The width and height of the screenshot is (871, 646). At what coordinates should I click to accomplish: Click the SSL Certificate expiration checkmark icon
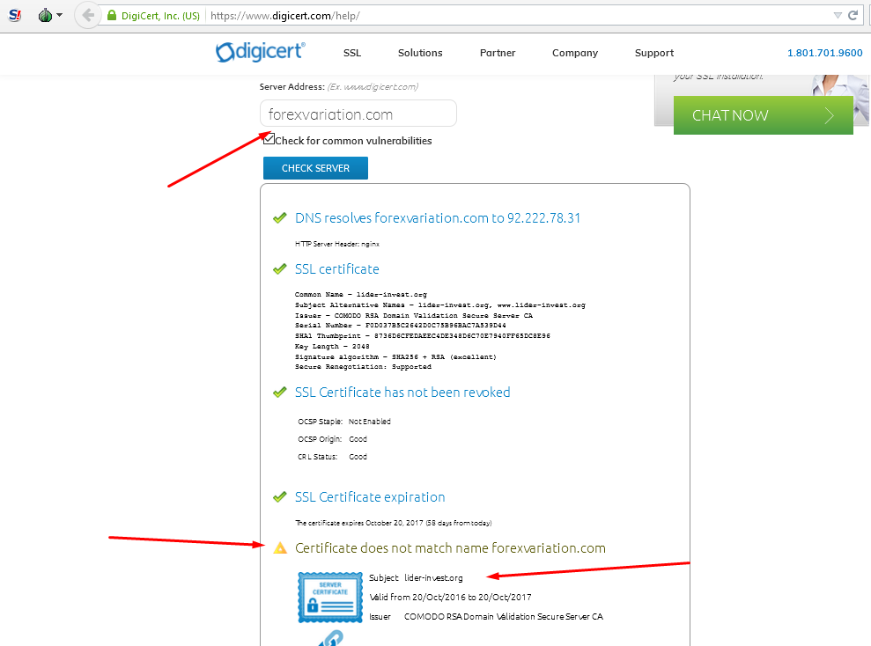point(280,496)
